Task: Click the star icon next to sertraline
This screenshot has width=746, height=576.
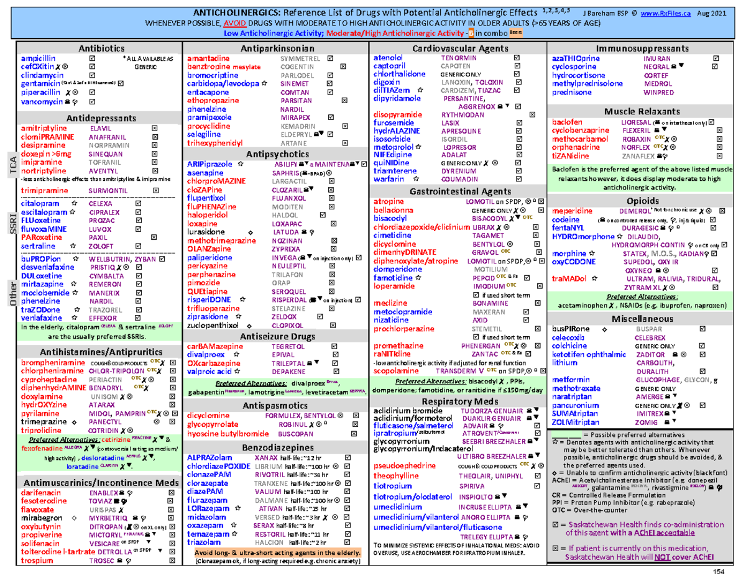Action: 73,245
